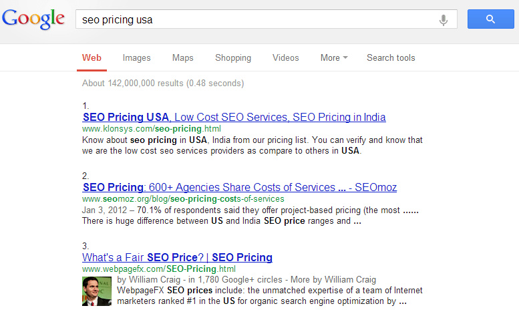Switch to the Maps tab
The width and height of the screenshot is (519, 324).
[183, 57]
